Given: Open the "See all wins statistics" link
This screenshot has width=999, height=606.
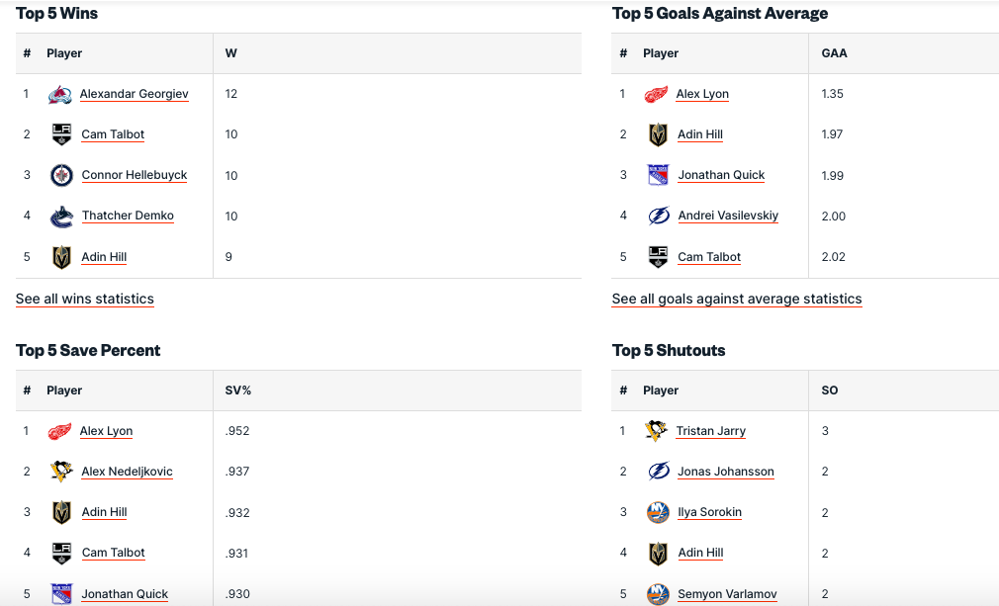Looking at the screenshot, I should click(85, 299).
